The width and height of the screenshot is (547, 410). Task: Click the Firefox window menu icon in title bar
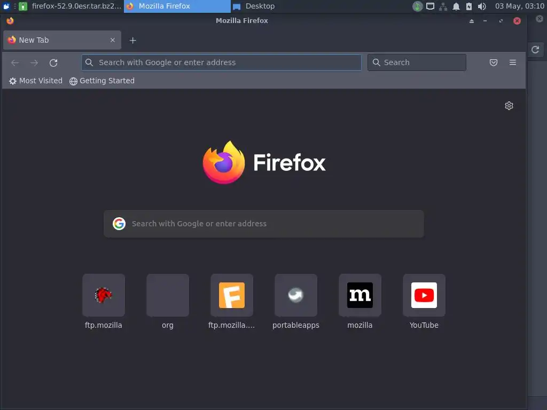coord(10,21)
